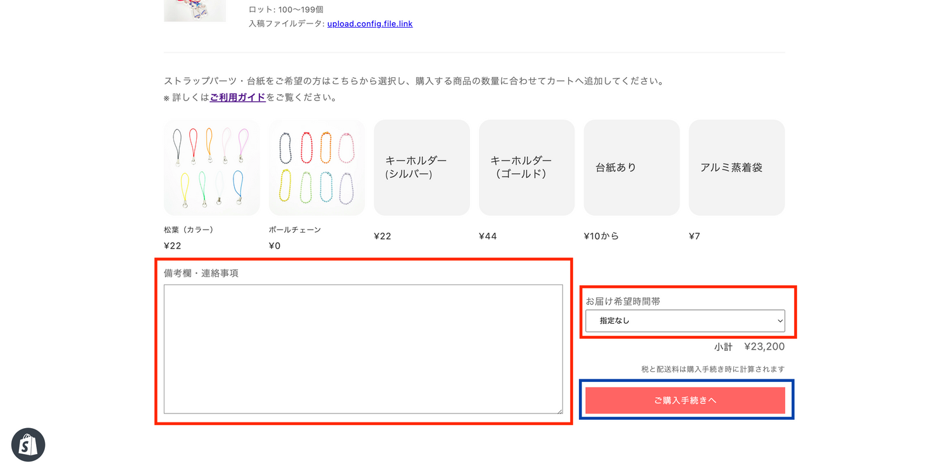
Task: Select the ボールチェーン product image
Action: 316,168
